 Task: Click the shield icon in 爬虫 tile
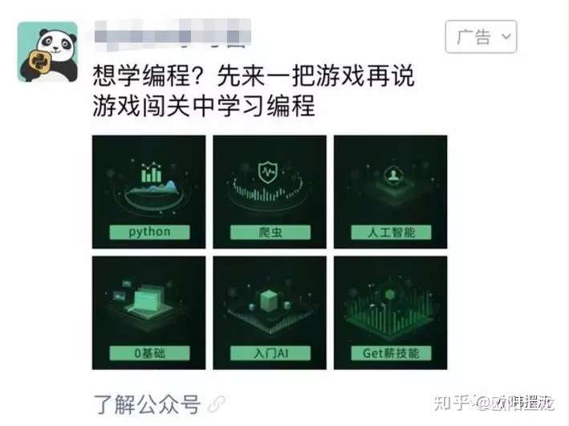coord(268,172)
